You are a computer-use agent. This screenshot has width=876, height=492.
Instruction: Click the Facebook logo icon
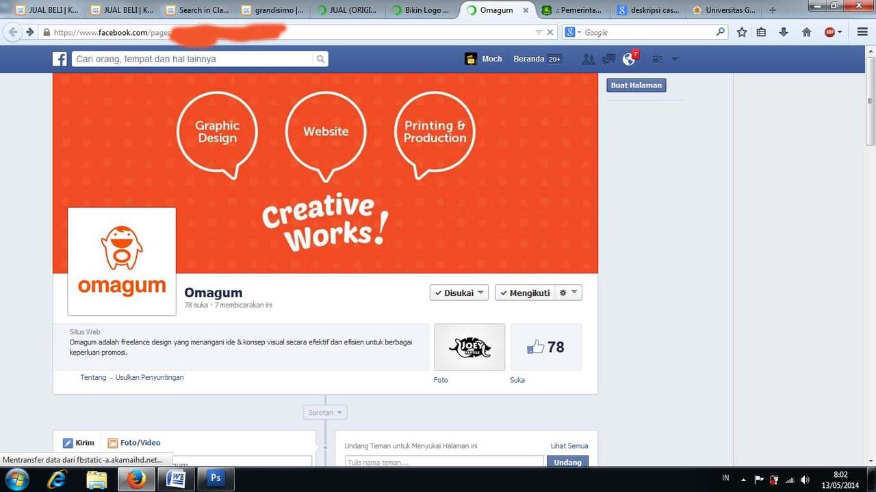[60, 59]
